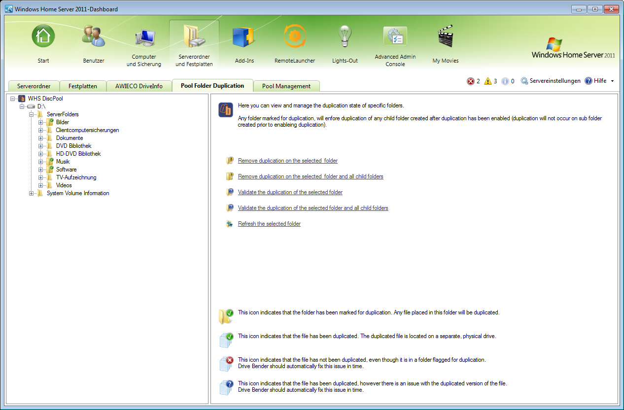The height and width of the screenshot is (410, 624).
Task: Select Clientcomputersicherungen in the tree
Action: [87, 130]
